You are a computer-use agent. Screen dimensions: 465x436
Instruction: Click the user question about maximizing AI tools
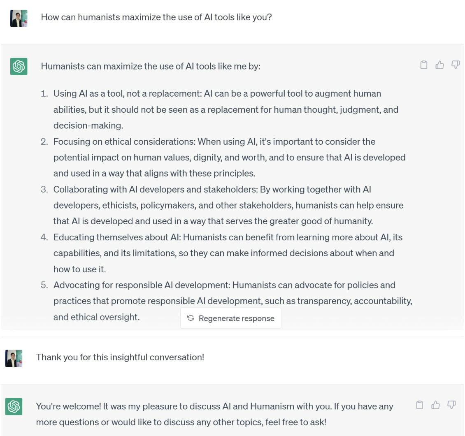[156, 17]
